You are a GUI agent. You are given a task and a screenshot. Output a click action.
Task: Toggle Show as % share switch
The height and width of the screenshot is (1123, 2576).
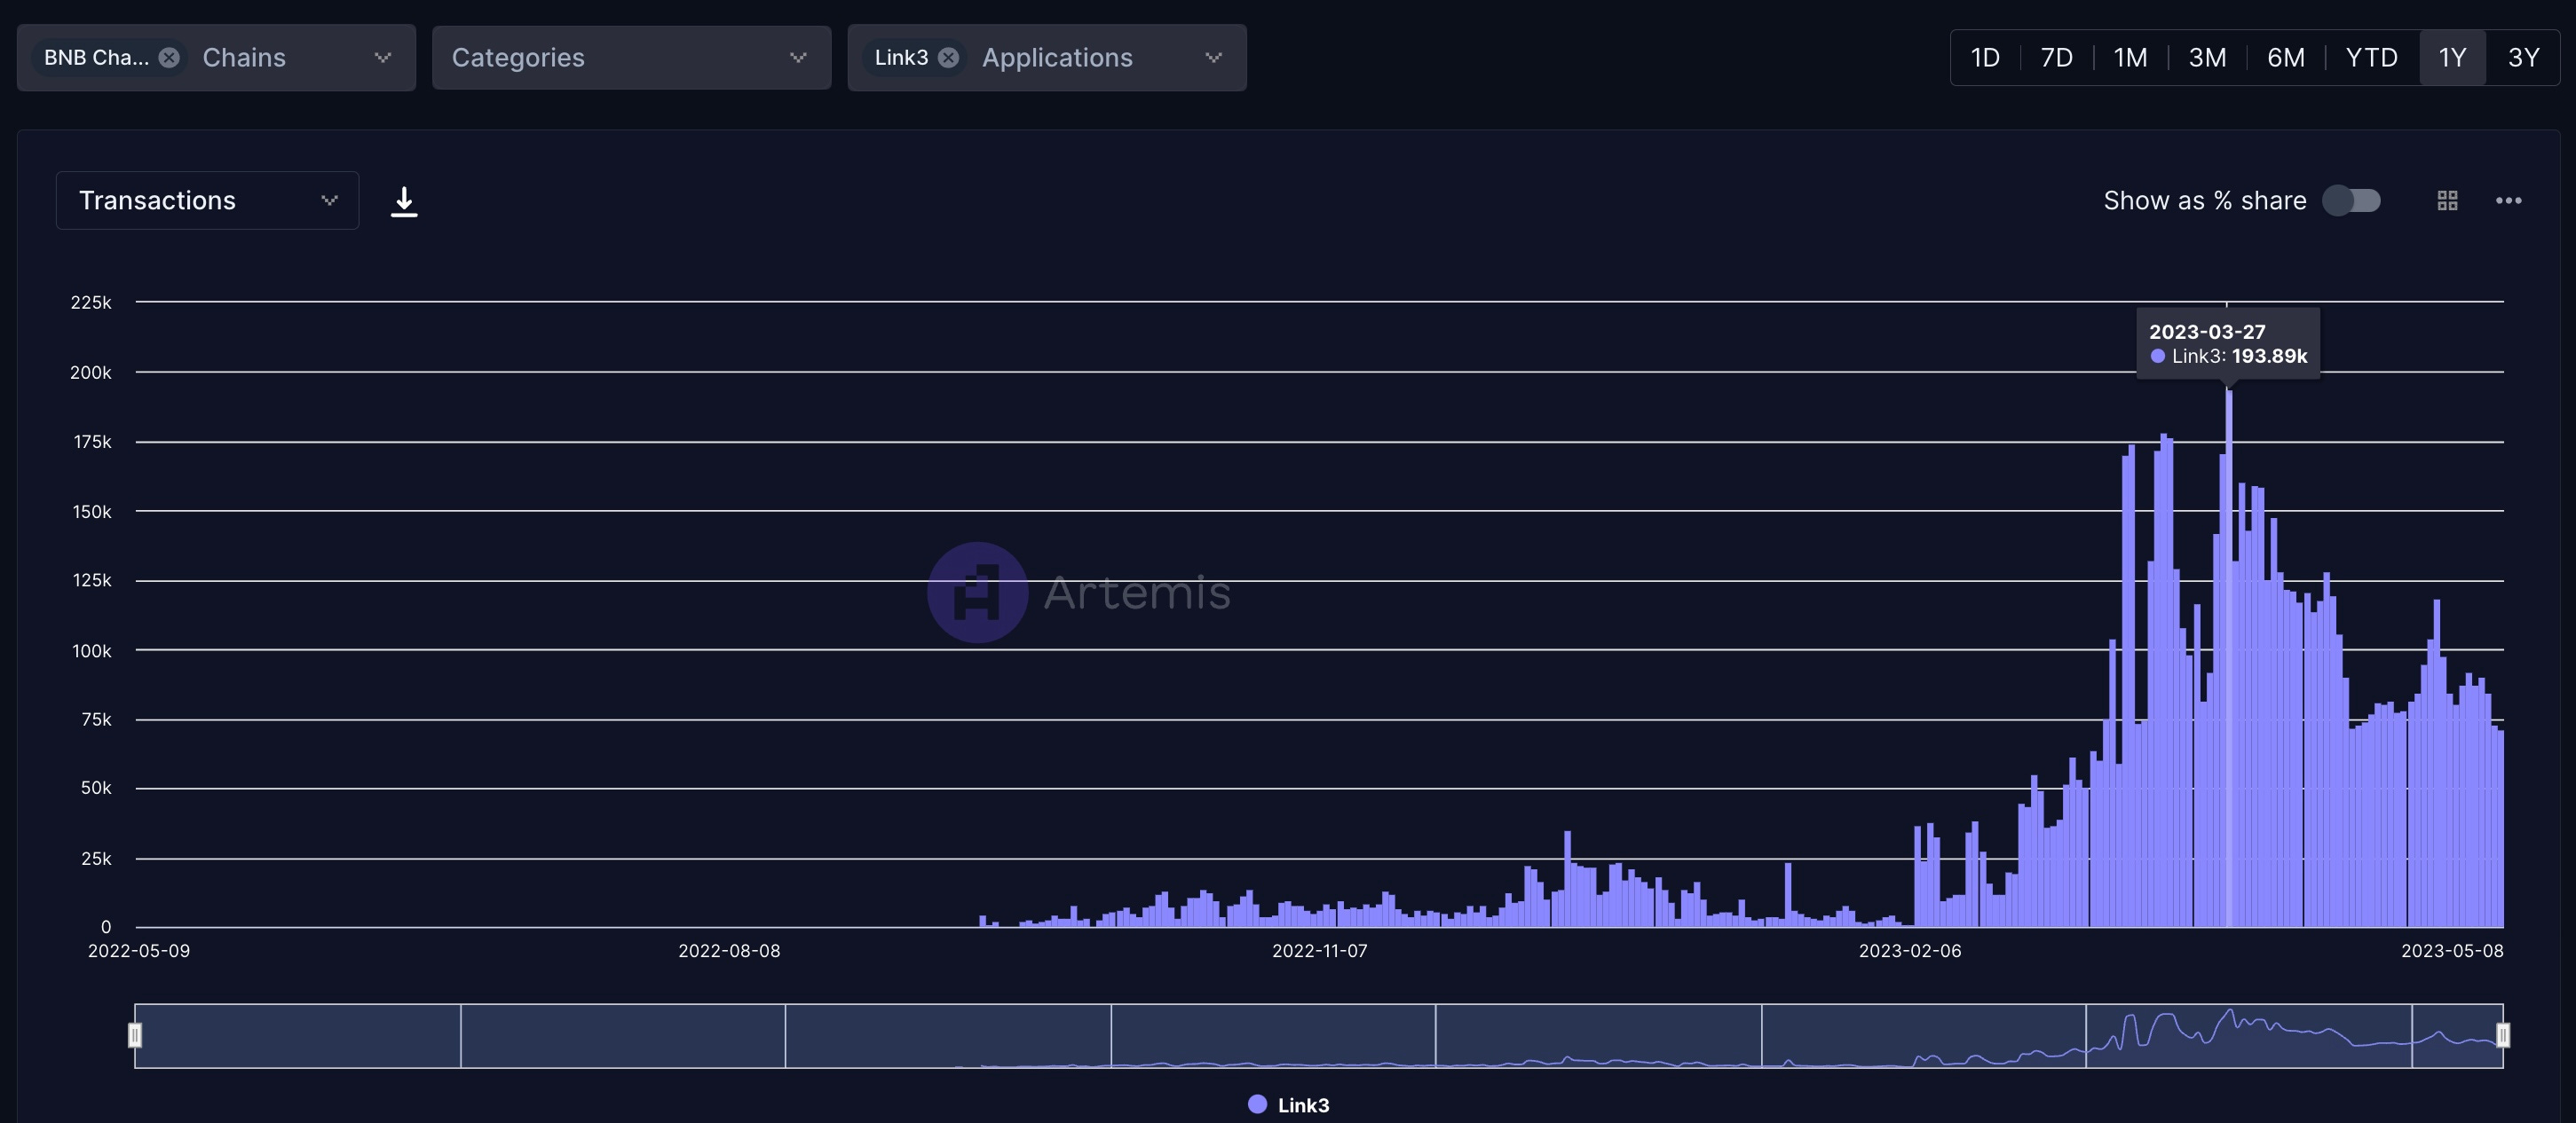click(x=2351, y=200)
